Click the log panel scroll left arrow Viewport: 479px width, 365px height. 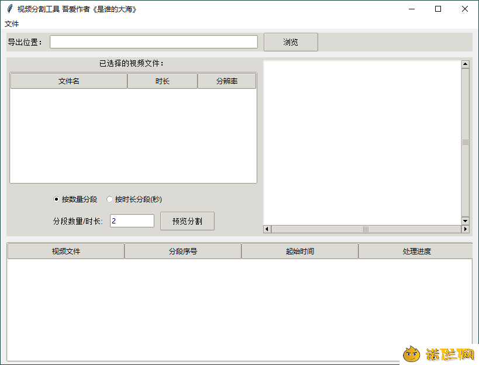tap(267, 229)
